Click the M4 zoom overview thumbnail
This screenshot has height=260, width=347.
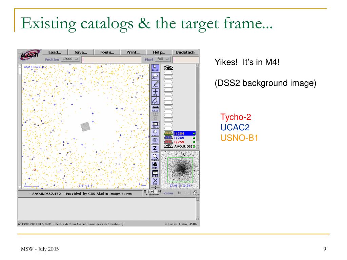180,170
